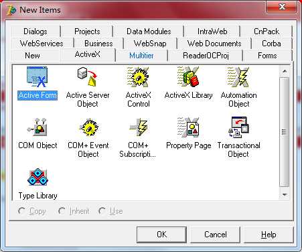Confirm with the OK button
This screenshot has width=302, height=252.
tap(161, 235)
